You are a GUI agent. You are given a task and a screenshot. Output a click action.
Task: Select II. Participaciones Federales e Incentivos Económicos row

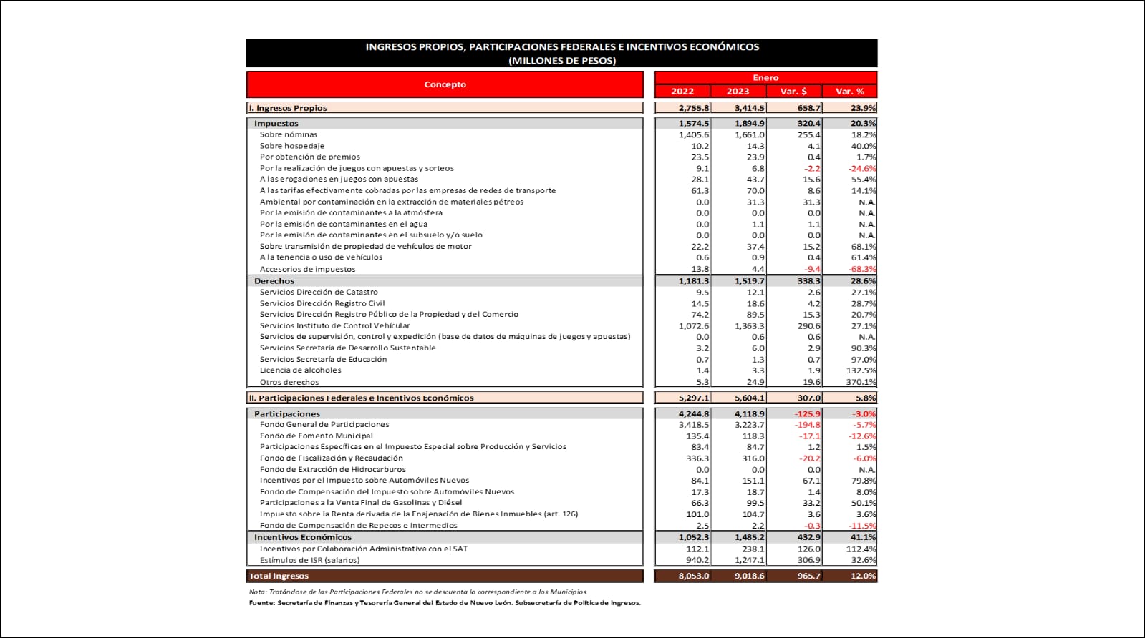click(x=361, y=398)
